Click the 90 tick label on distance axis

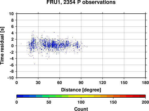pos(81,83)
